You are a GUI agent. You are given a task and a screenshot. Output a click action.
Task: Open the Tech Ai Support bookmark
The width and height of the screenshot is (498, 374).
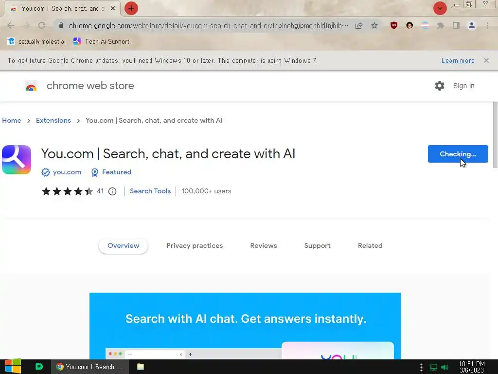click(101, 42)
